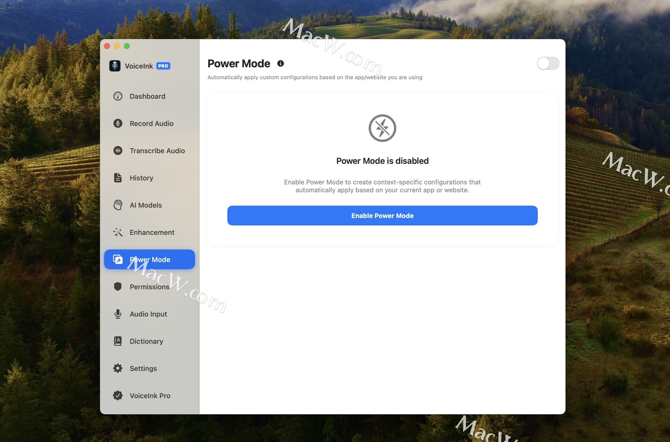
Task: Click the Enhancement magic wand icon
Action: pyautogui.click(x=118, y=232)
